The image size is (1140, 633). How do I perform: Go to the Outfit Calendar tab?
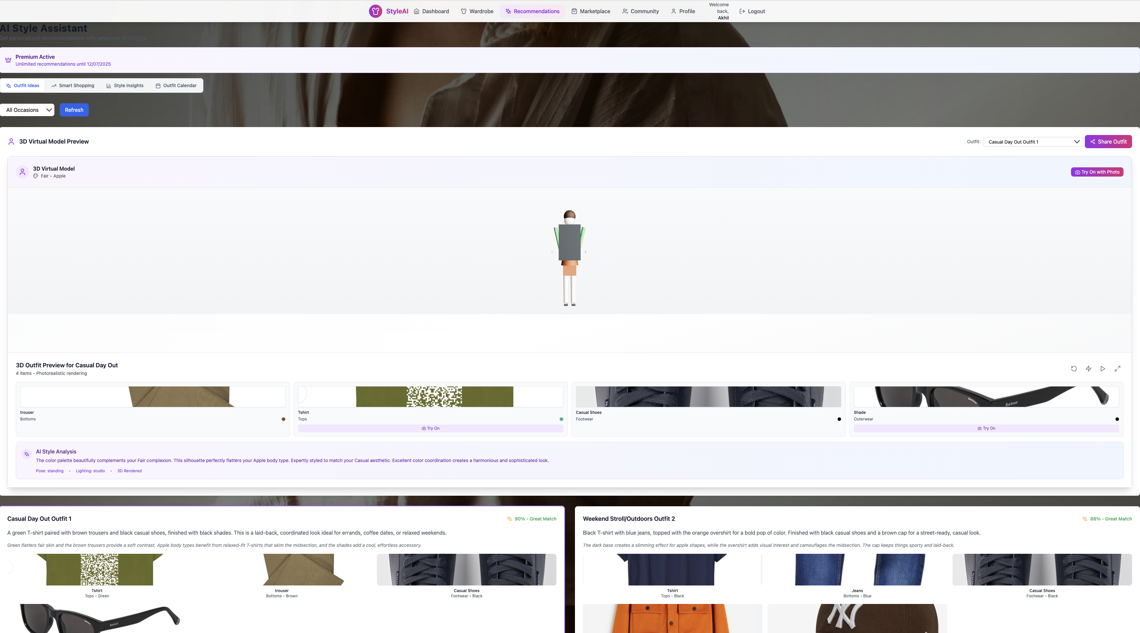point(176,85)
